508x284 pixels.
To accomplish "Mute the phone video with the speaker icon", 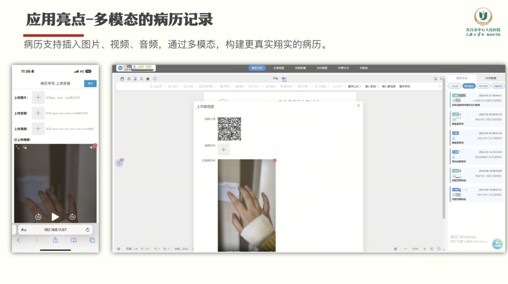I will pyautogui.click(x=91, y=147).
